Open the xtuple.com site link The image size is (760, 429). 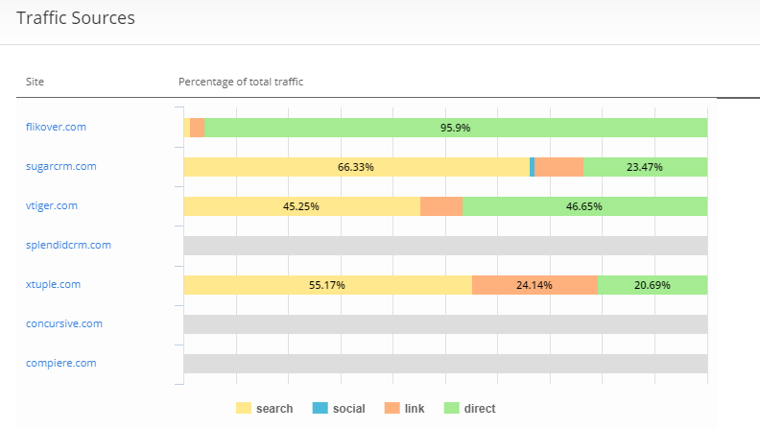pos(53,284)
